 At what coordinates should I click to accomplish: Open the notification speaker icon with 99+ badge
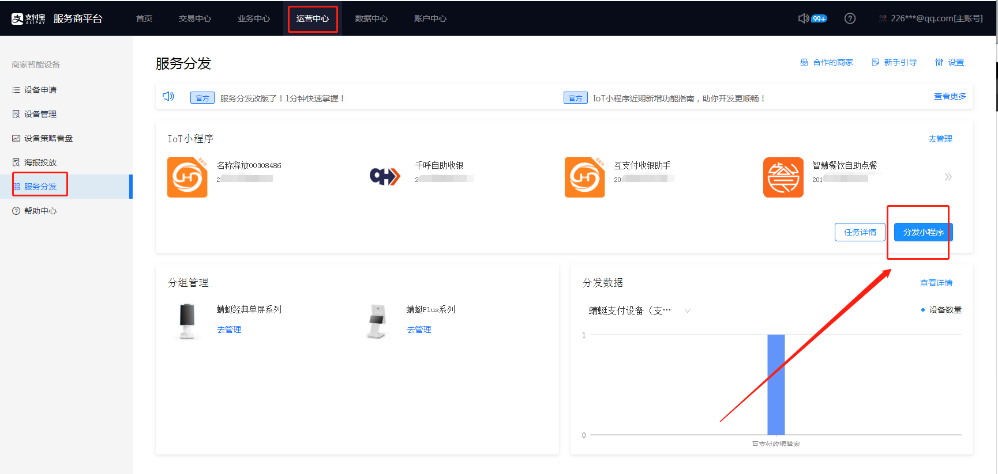coord(804,18)
